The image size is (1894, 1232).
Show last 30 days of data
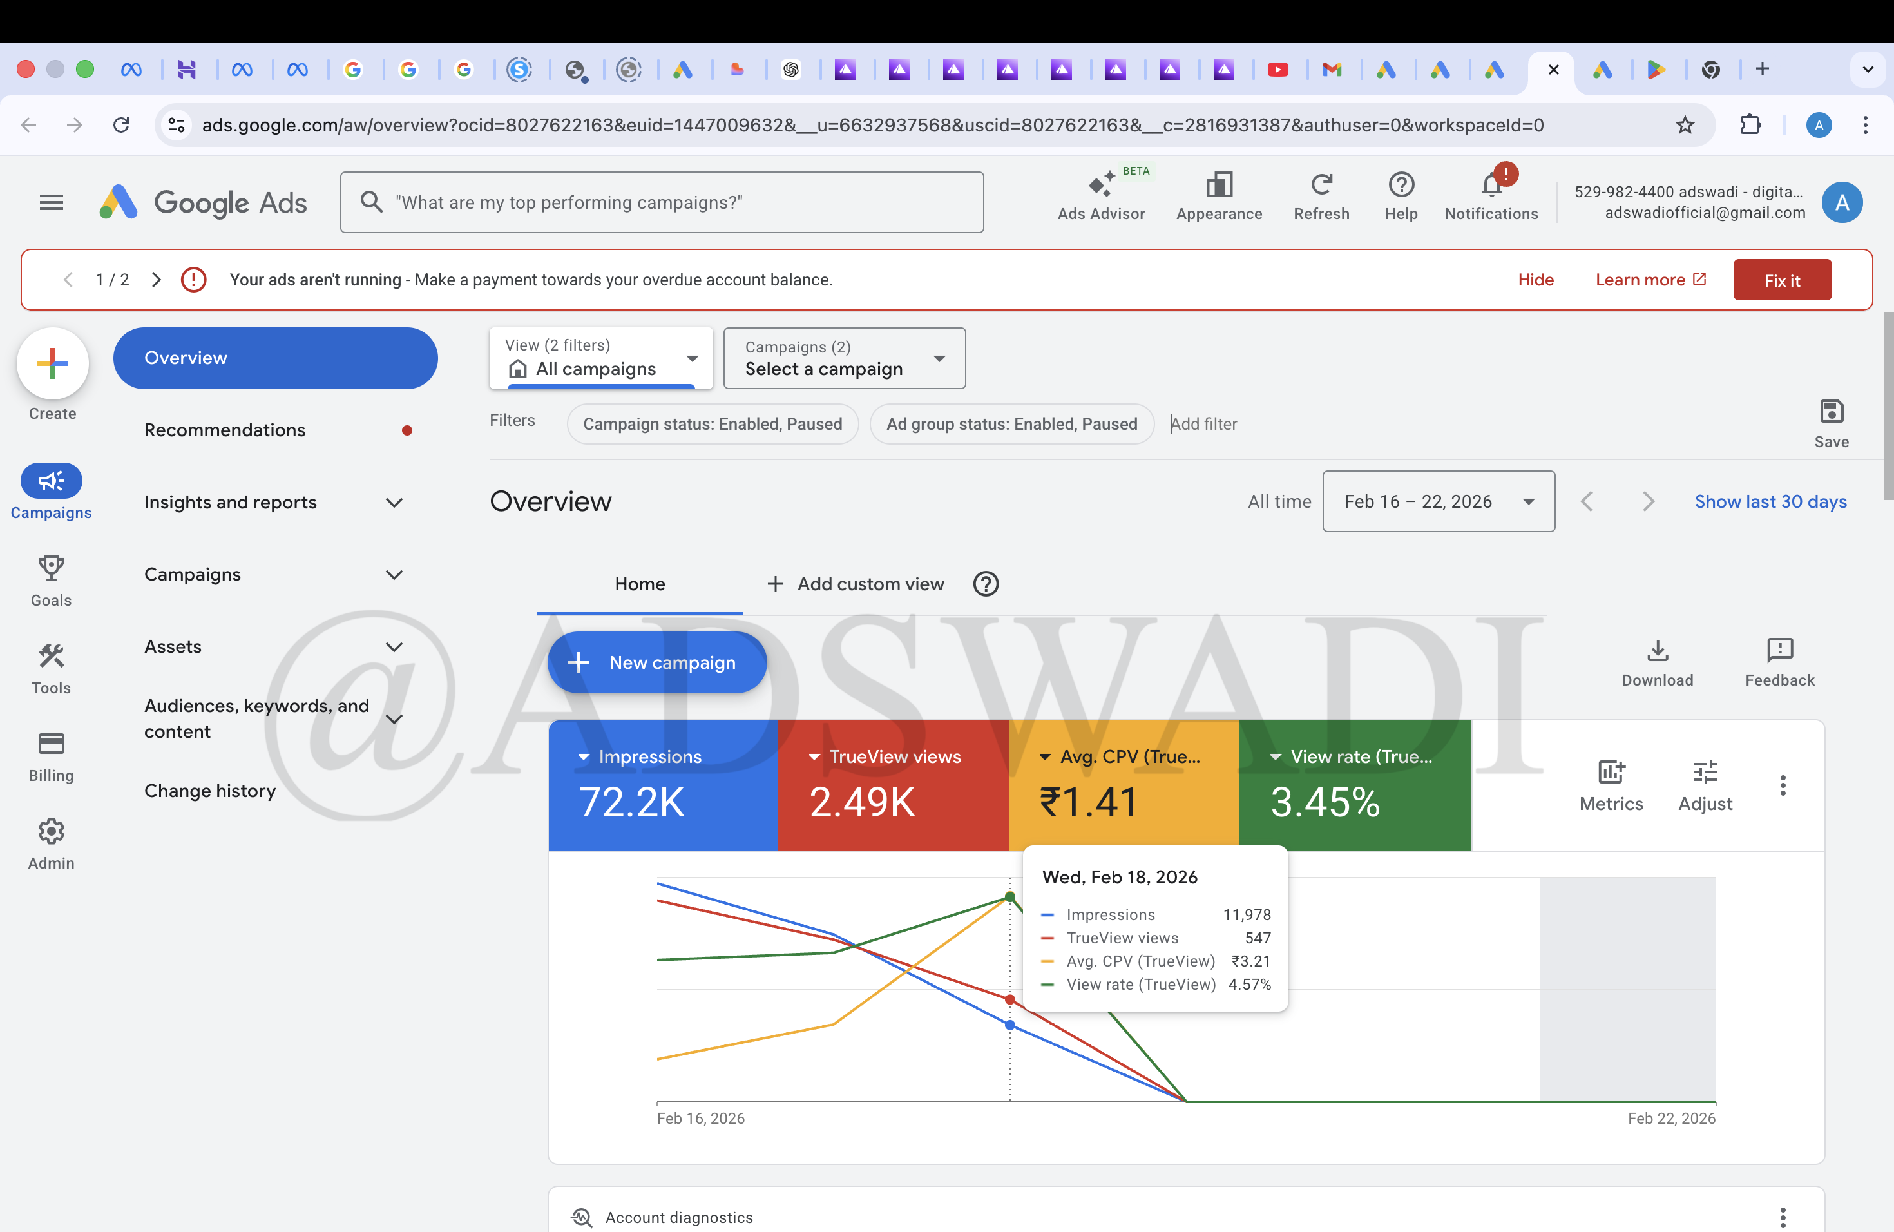pos(1771,501)
